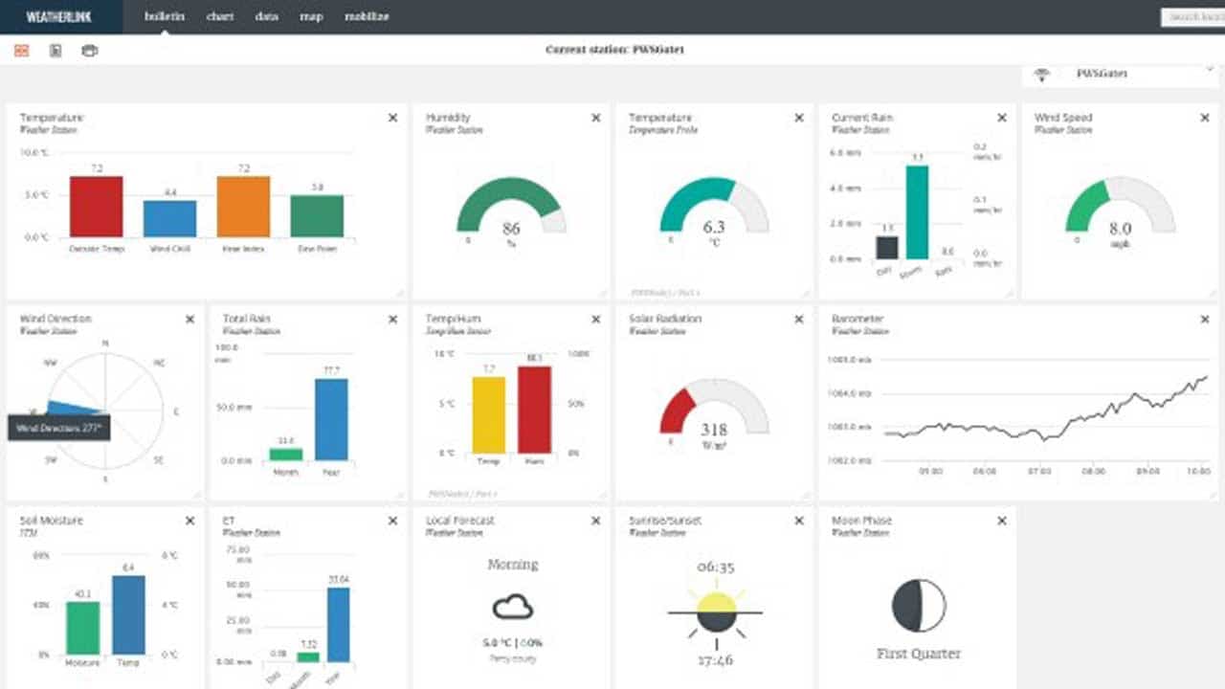1225x689 pixels.
Task: Click the search location input field
Action: click(1193, 17)
